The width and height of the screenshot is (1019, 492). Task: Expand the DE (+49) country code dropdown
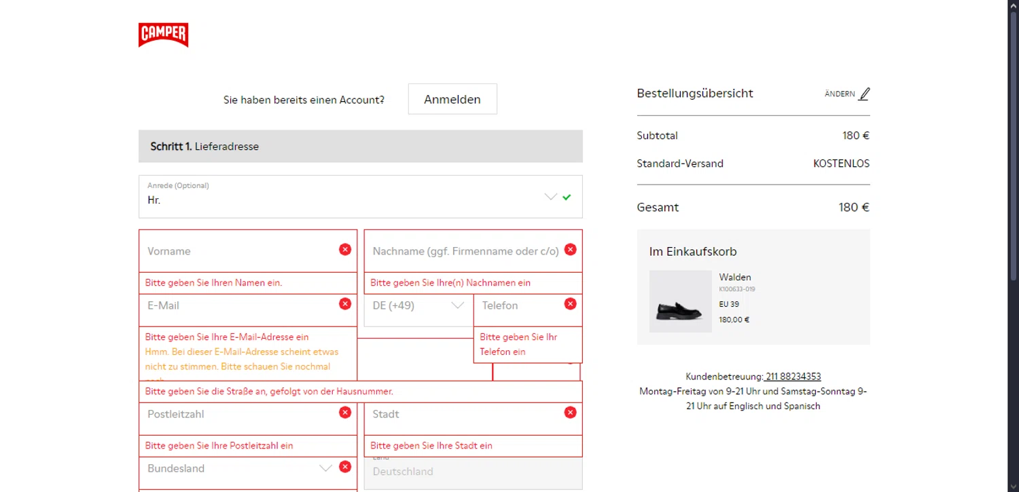click(x=418, y=306)
